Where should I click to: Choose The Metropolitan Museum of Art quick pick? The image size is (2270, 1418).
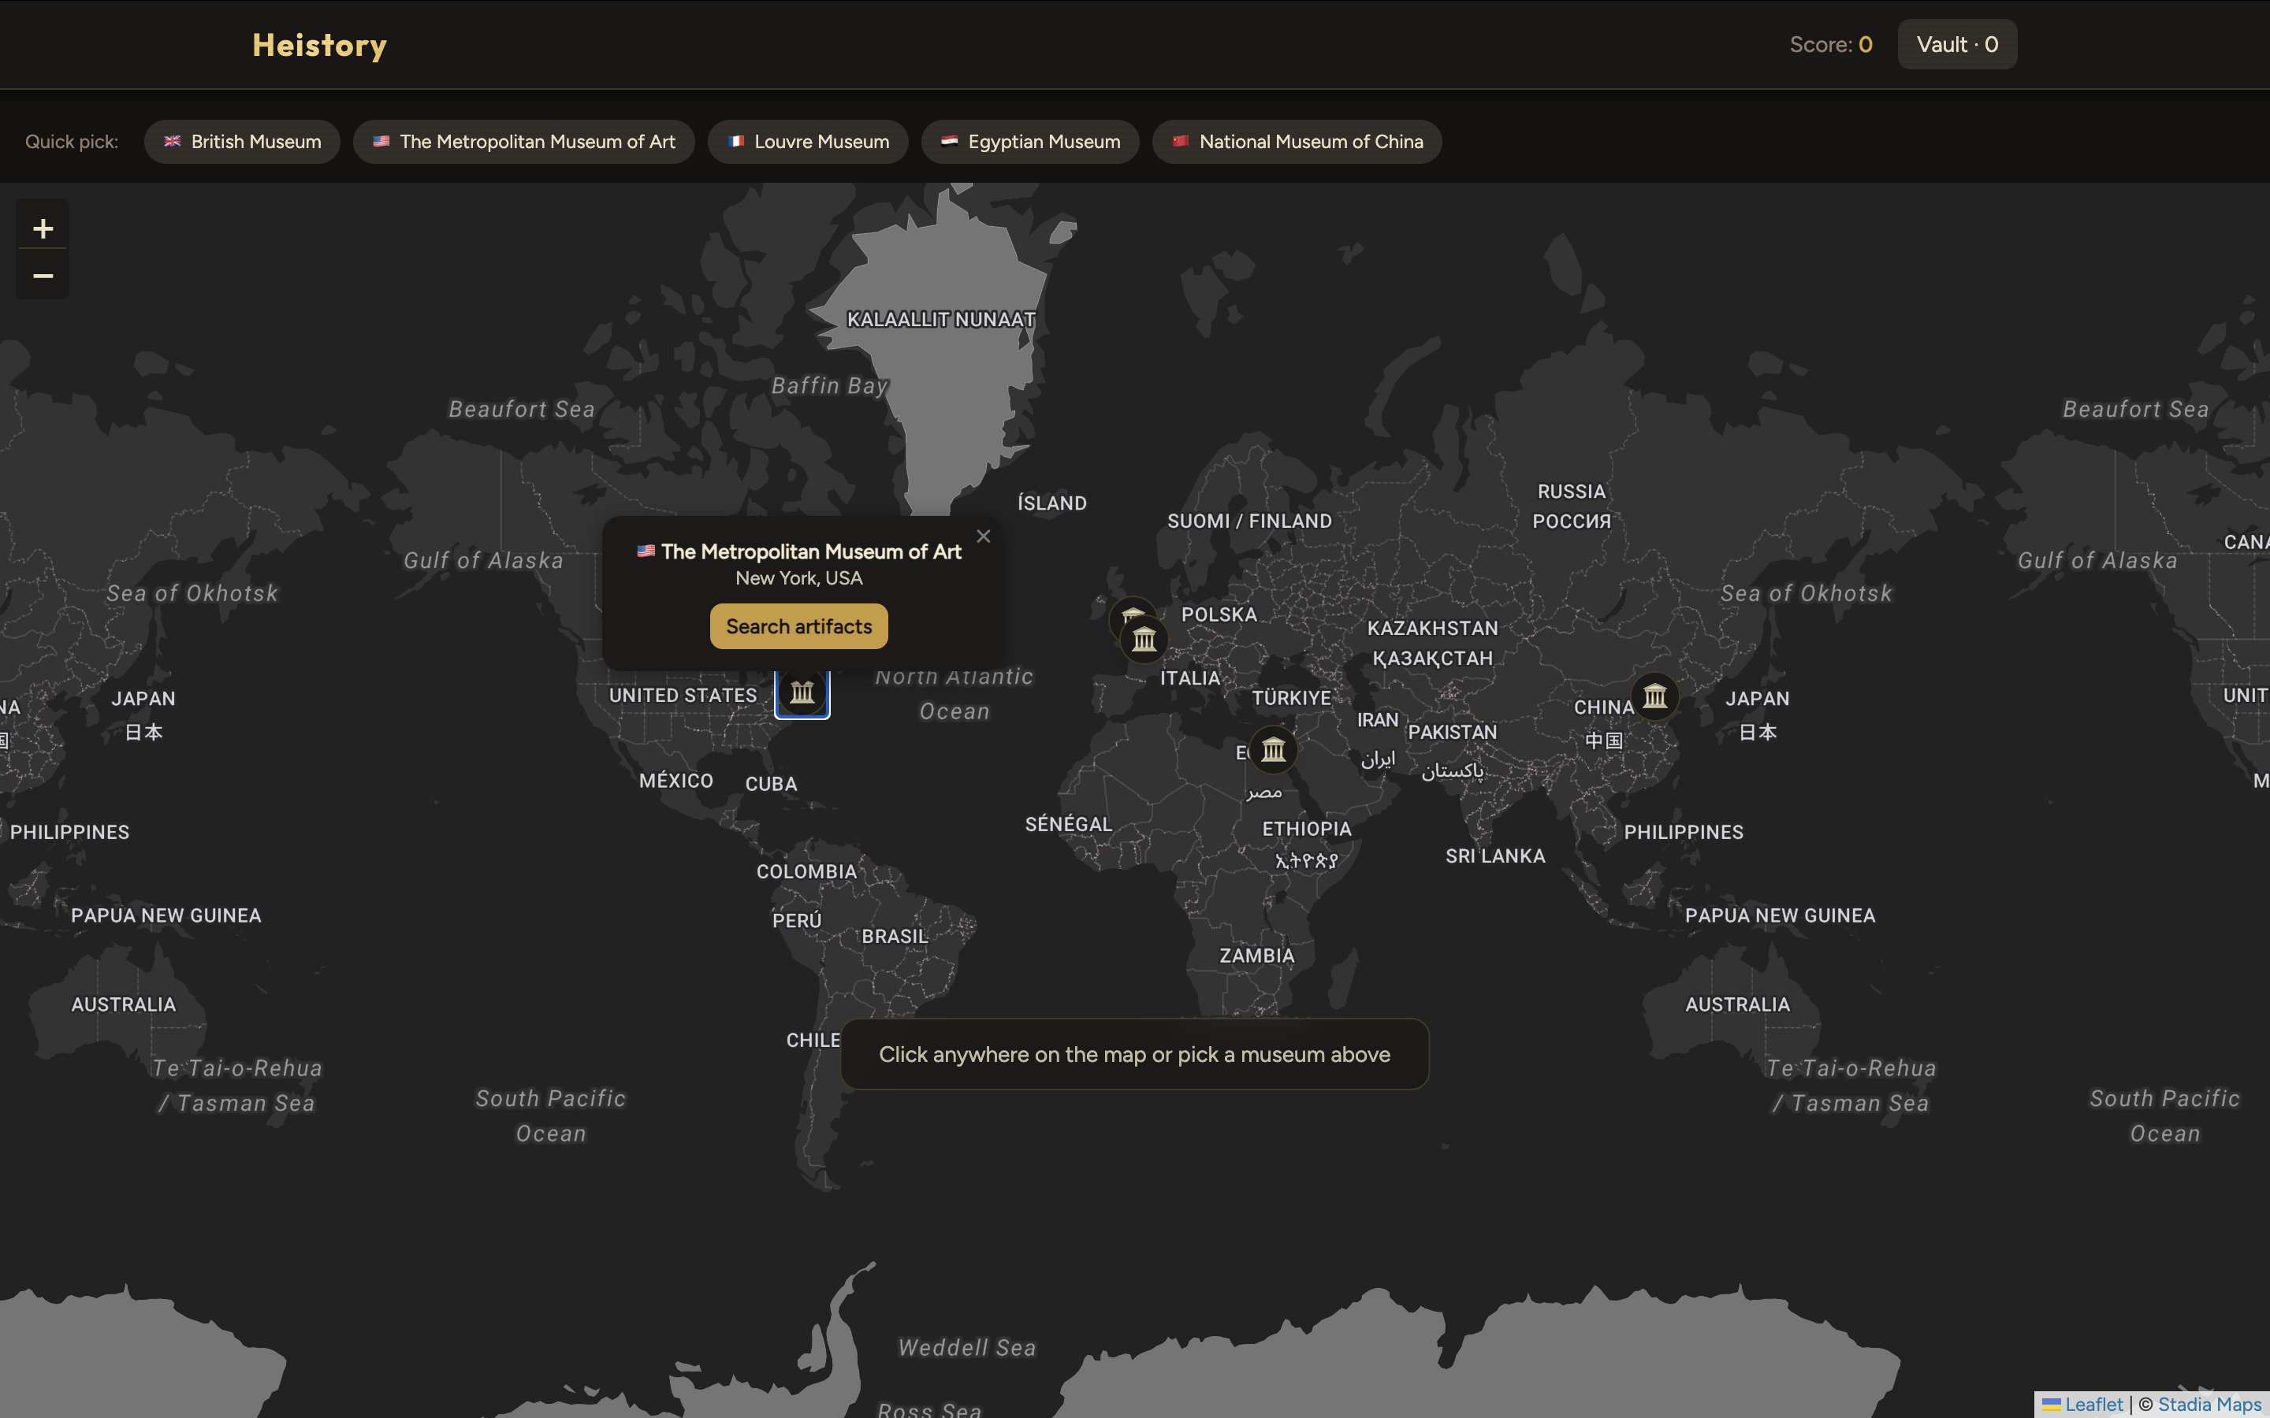pyautogui.click(x=523, y=142)
